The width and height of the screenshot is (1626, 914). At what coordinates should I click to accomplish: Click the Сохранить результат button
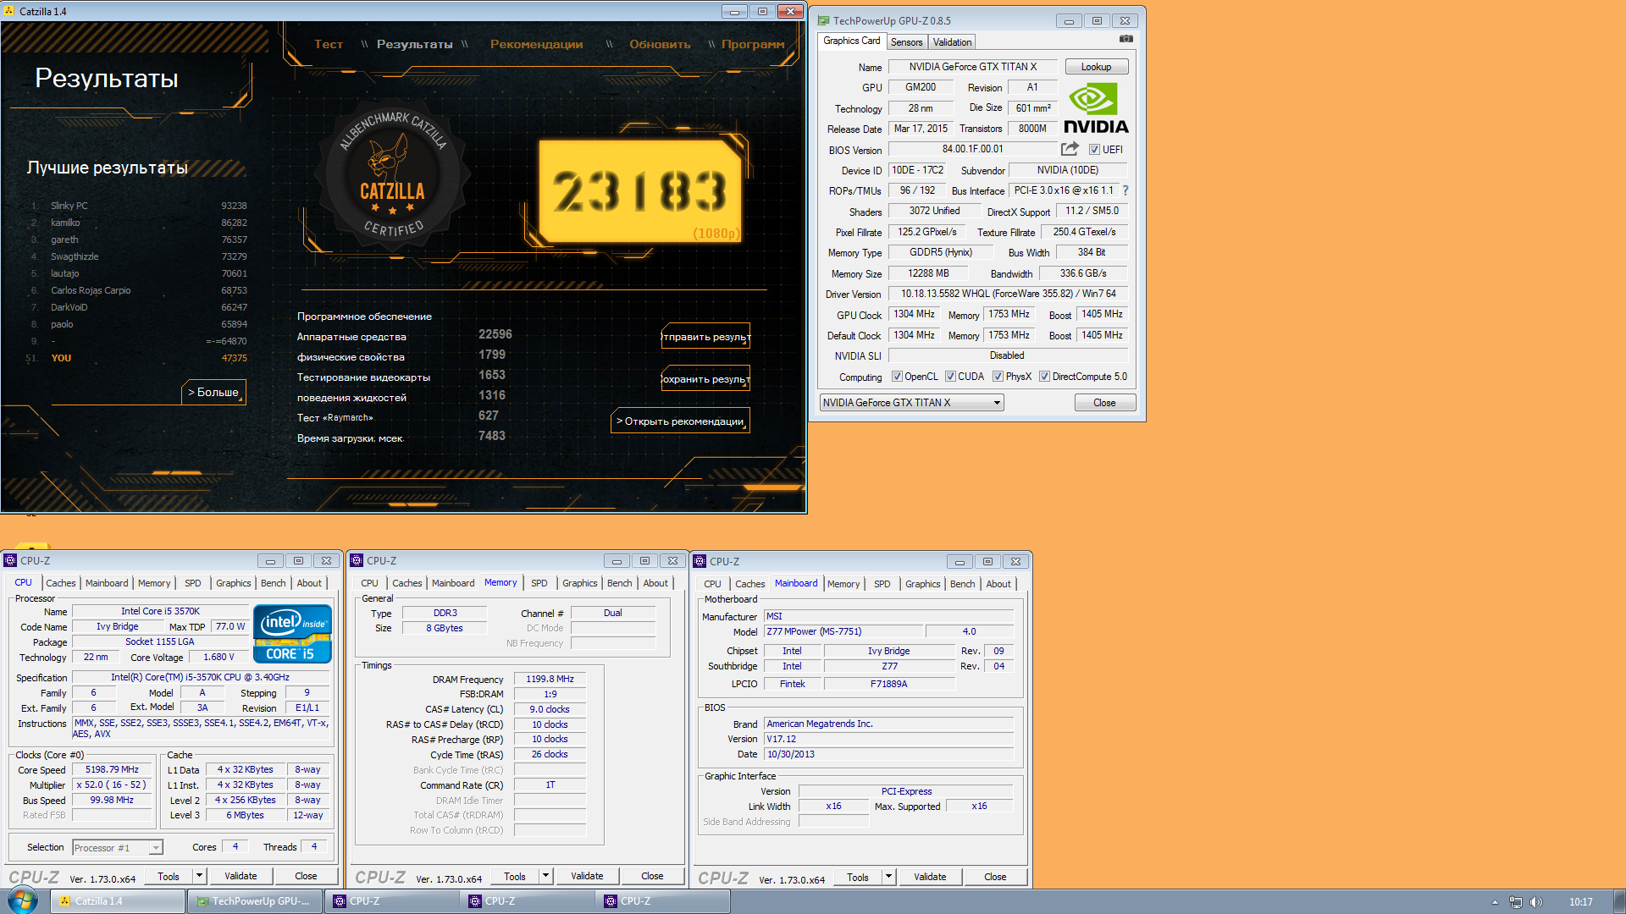705,379
